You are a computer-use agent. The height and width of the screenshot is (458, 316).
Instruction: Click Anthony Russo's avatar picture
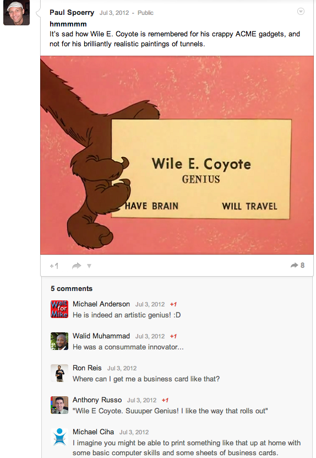coord(59,405)
